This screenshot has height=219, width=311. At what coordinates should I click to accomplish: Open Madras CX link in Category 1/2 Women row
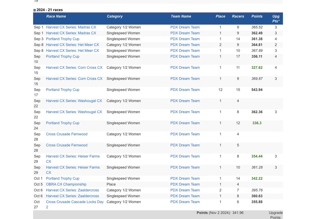71,27
